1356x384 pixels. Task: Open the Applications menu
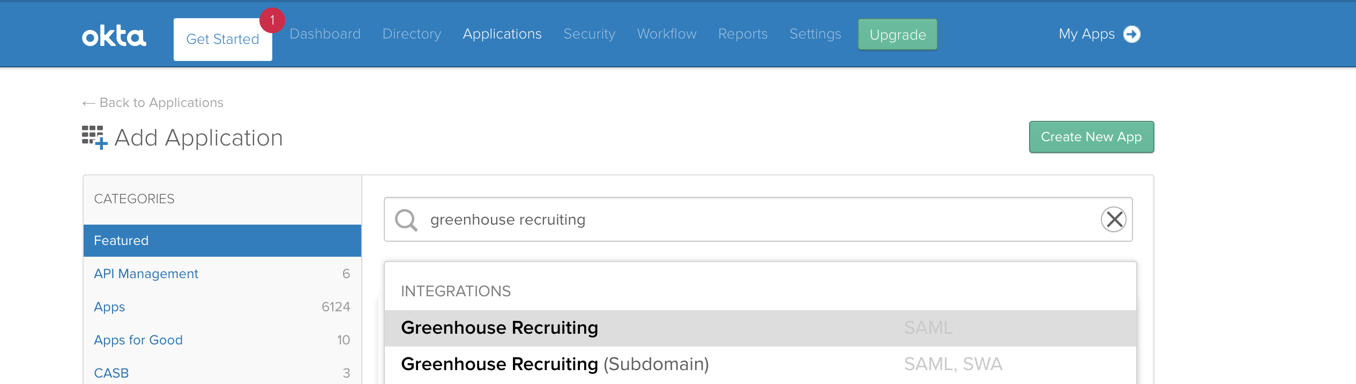tap(502, 34)
